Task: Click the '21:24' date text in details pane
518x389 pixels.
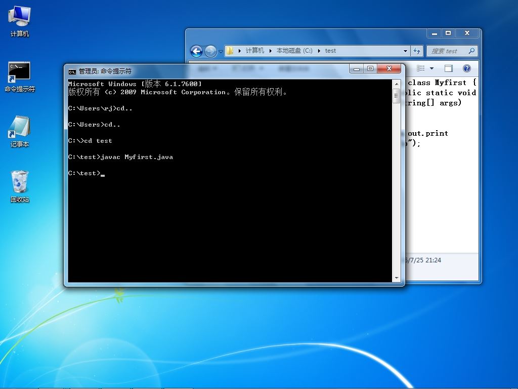Action: (x=433, y=260)
